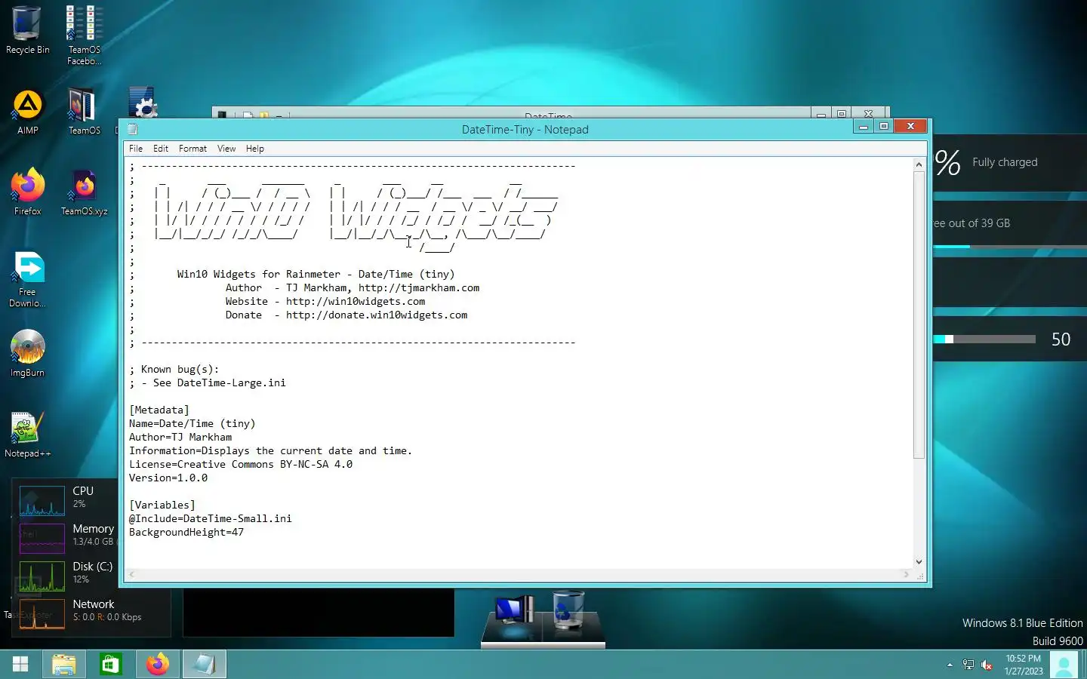Select the TeamOS Facebook desktop shortcut
The image size is (1087, 679).
point(84,35)
